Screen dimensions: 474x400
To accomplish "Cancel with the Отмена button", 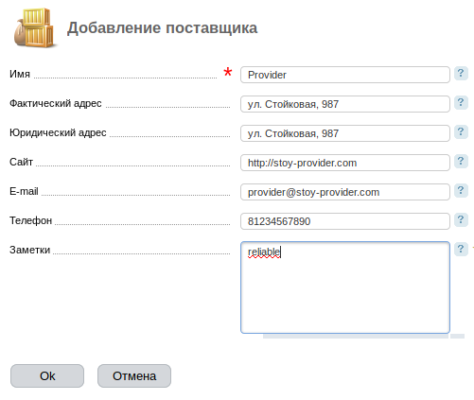I will pyautogui.click(x=134, y=376).
